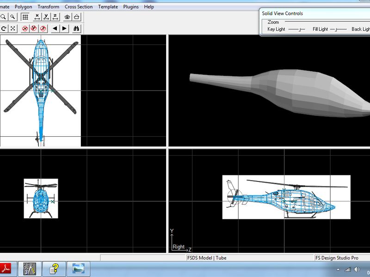
Task: Toggle the Z-axis lock icon
Action: 42,28
